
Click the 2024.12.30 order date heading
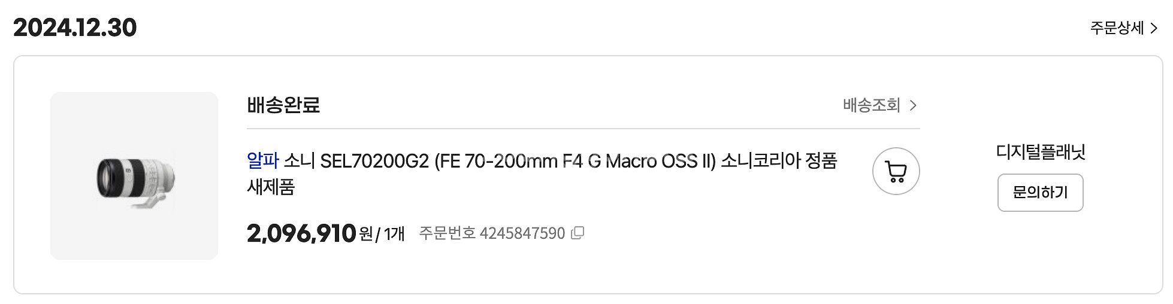75,28
